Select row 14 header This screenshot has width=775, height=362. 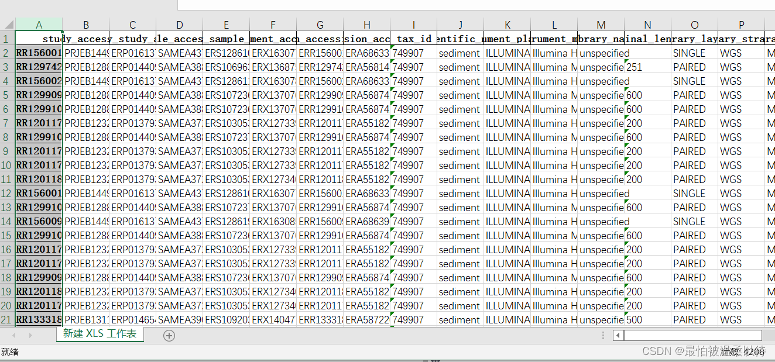(7, 221)
